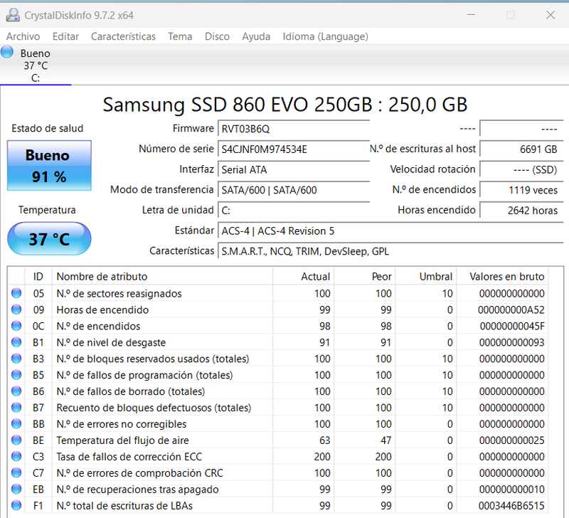Click the ID column header
The image size is (569, 518).
point(38,276)
